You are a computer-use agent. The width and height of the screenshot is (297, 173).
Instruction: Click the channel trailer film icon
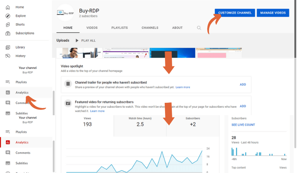pyautogui.click(x=68, y=84)
